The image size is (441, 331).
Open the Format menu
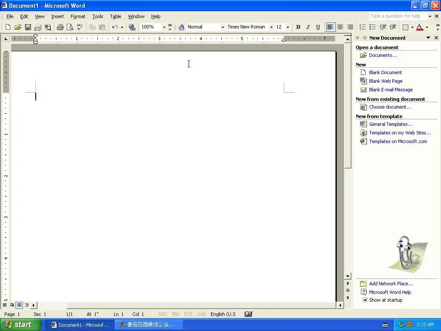pos(78,16)
